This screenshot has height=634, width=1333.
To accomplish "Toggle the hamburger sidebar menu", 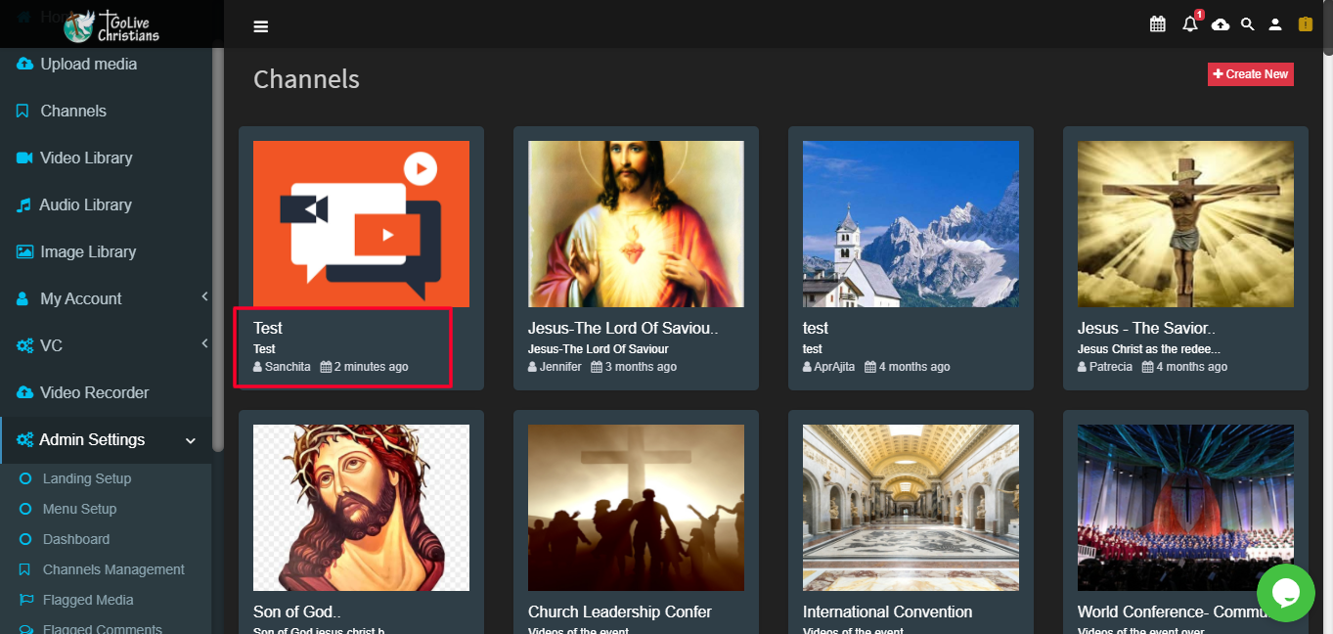I will [x=261, y=26].
